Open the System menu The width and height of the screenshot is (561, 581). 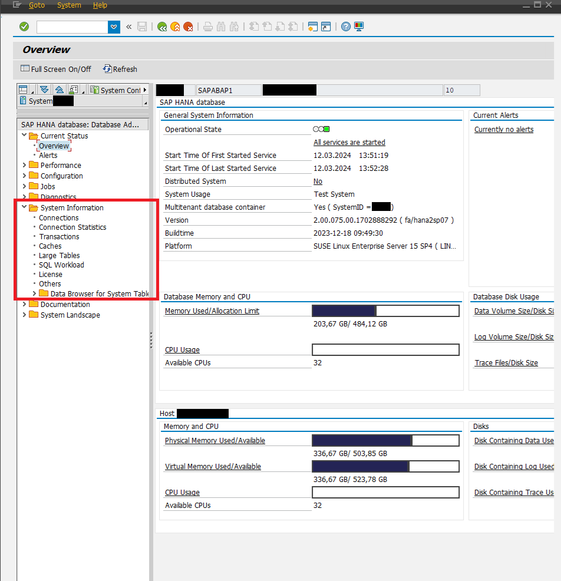click(x=69, y=5)
